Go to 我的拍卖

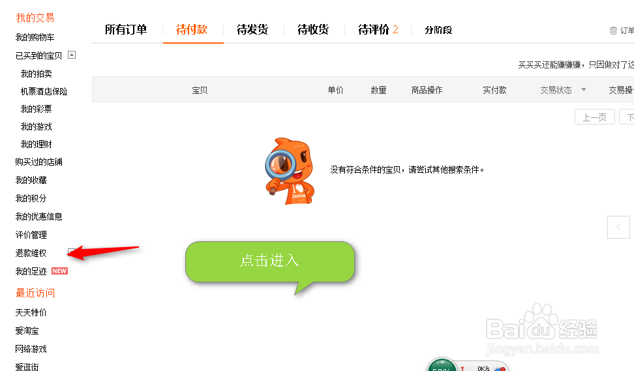[x=37, y=74]
